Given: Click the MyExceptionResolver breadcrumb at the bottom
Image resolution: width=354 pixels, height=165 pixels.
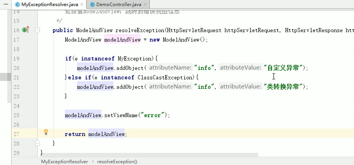Looking at the screenshot, I should [64, 162].
